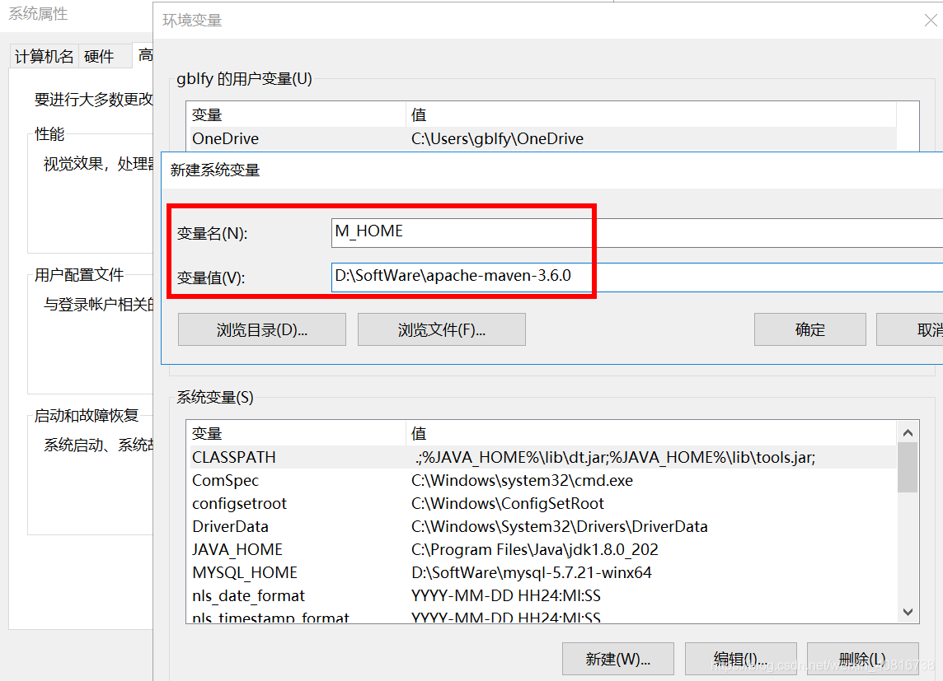Select the ComSpec system variable

tap(544, 480)
